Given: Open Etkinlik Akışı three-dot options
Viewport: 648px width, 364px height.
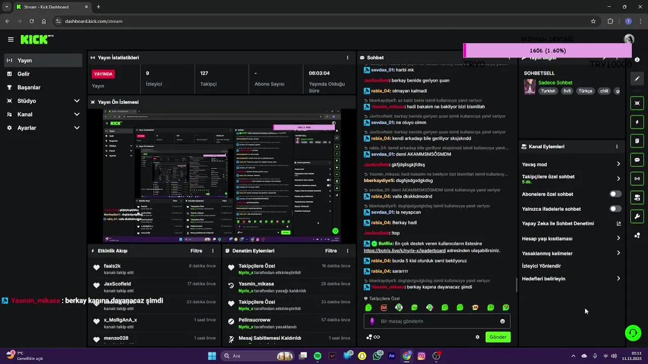Looking at the screenshot, I should coord(213,251).
